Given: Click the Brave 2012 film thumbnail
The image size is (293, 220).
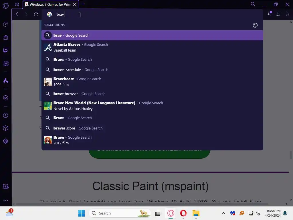Looking at the screenshot, I should coord(48,140).
